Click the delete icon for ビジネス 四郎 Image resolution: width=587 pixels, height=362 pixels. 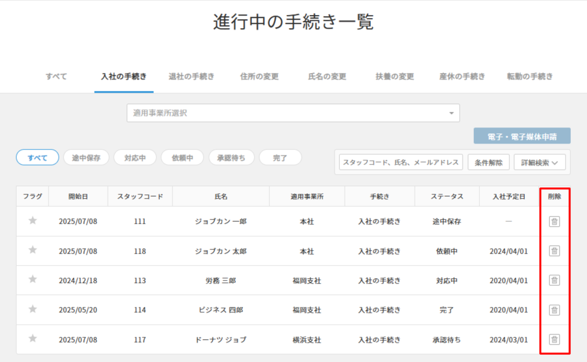[x=553, y=310]
